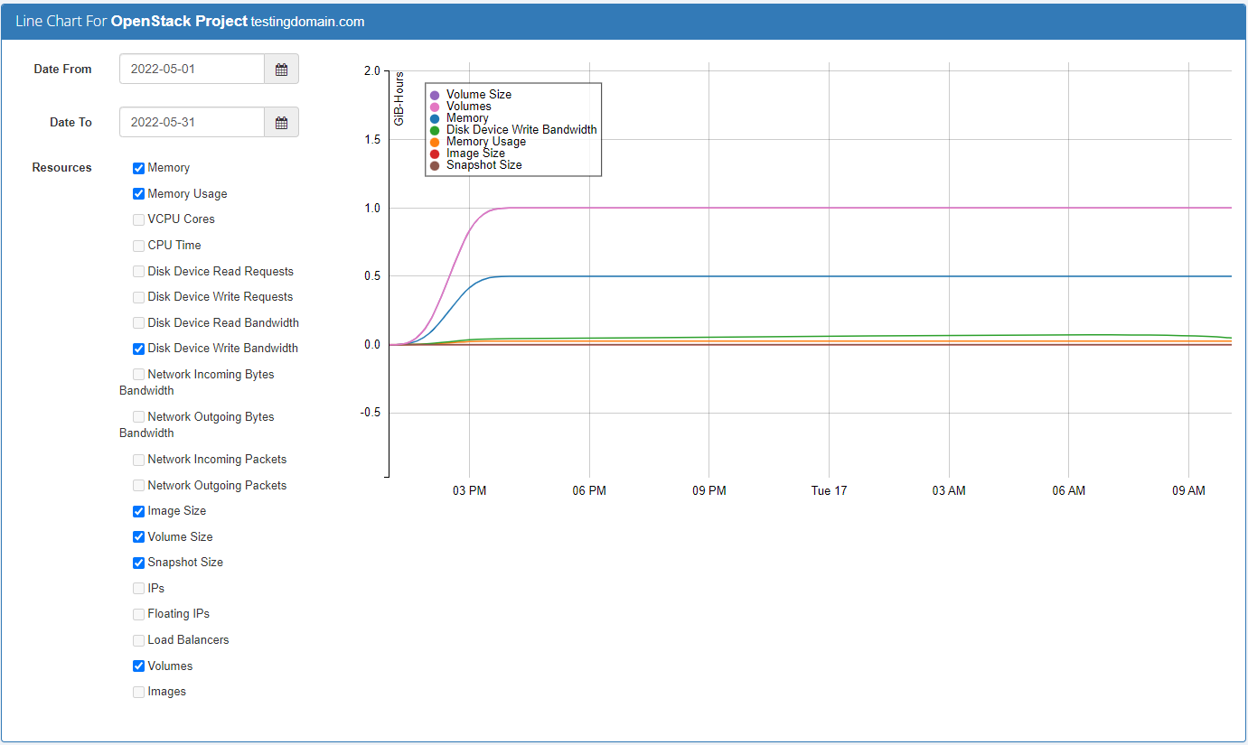Enable the Load Balancers checkbox
Screen dimensions: 1248x745
click(138, 640)
